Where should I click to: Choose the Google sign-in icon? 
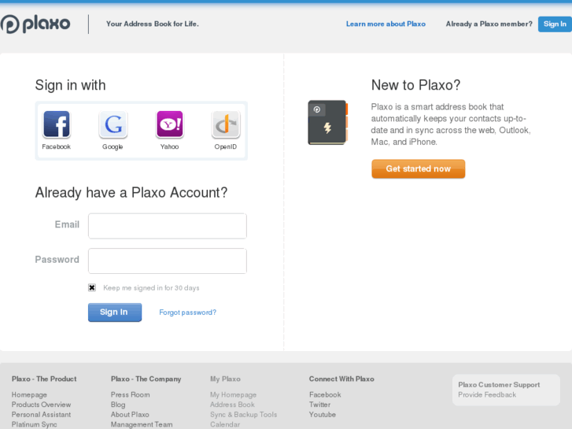tap(113, 124)
